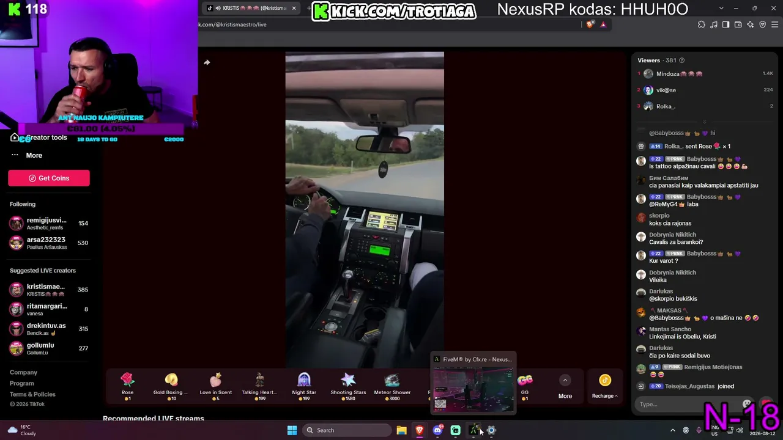Open kristismae... suggested live creator
The height and width of the screenshot is (440, 783).
(49, 290)
